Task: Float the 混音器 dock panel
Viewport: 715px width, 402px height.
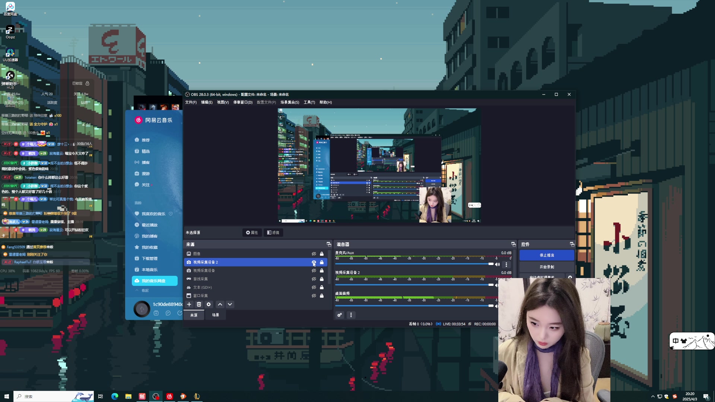Action: (x=514, y=245)
